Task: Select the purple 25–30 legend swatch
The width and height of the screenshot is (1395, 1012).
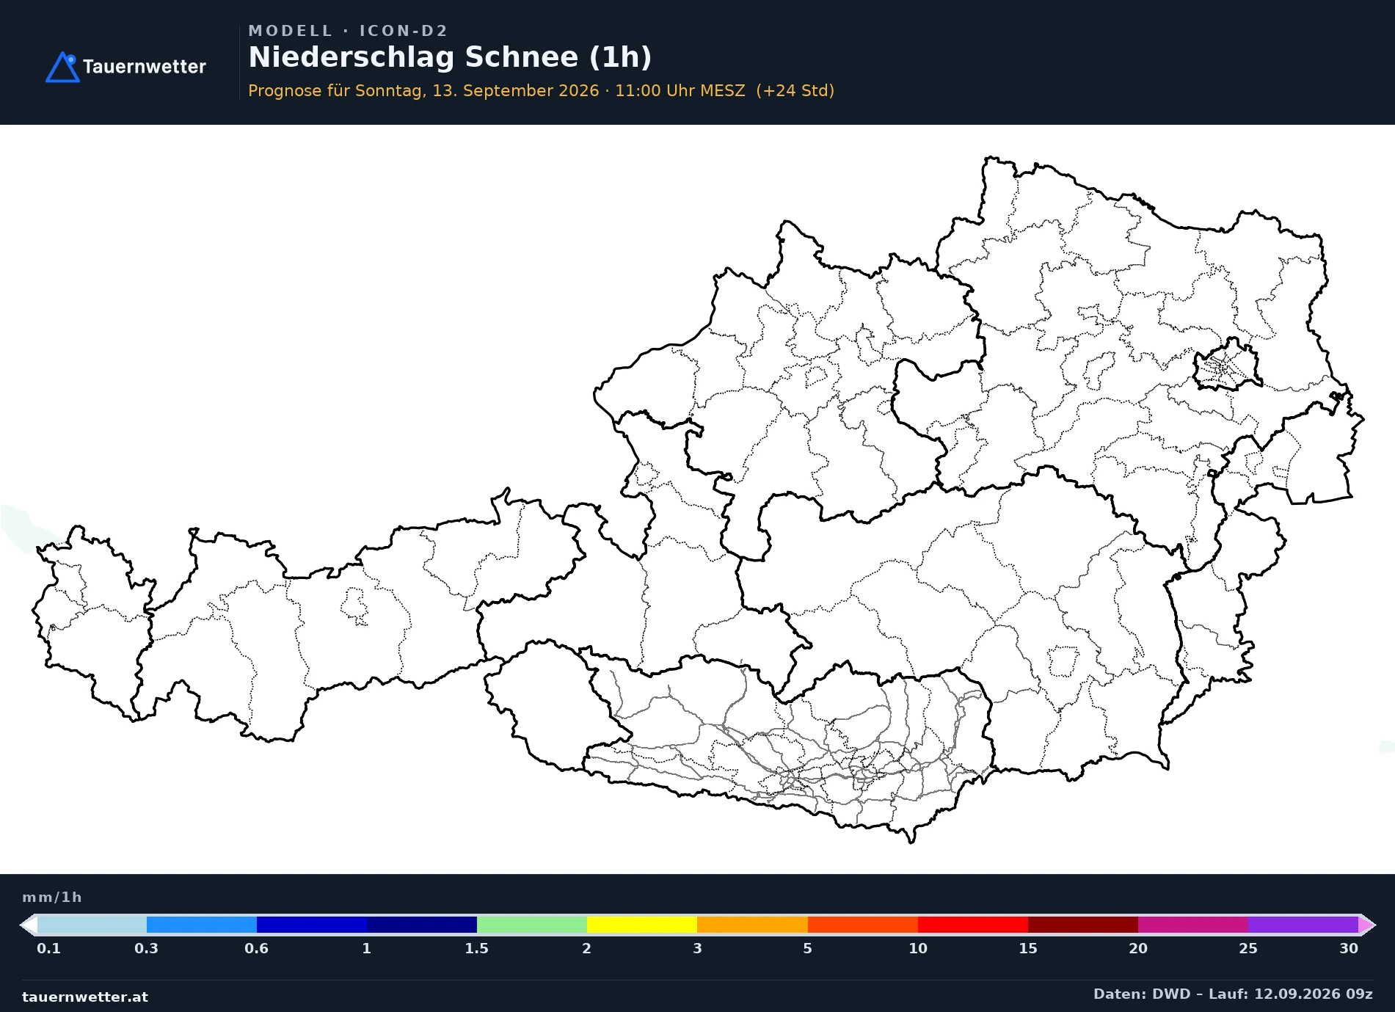Action: pyautogui.click(x=1303, y=925)
